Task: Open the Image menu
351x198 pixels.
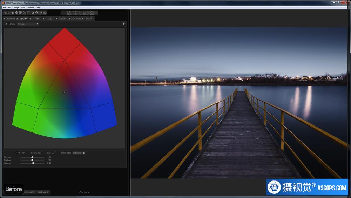Action: click(x=16, y=7)
